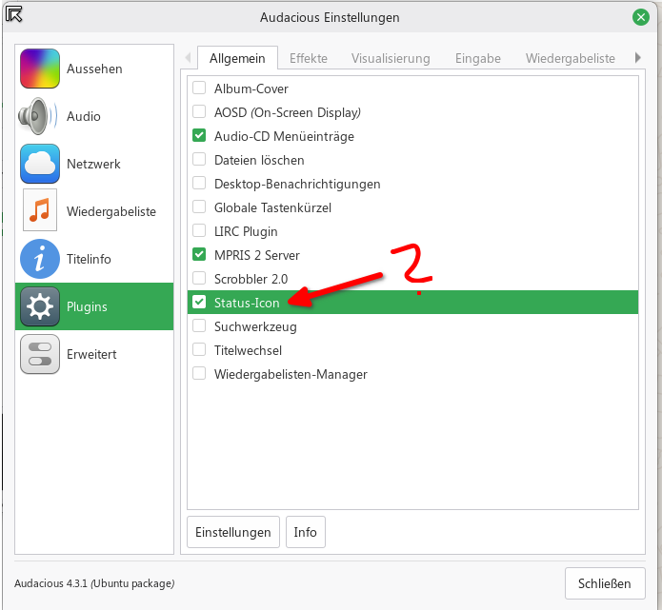Select the Wiedergabeliste music note icon

(x=40, y=211)
